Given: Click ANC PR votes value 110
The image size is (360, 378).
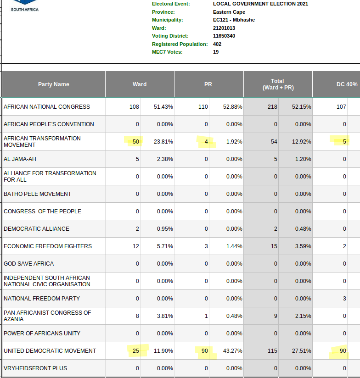Looking at the screenshot, I should pos(203,107).
